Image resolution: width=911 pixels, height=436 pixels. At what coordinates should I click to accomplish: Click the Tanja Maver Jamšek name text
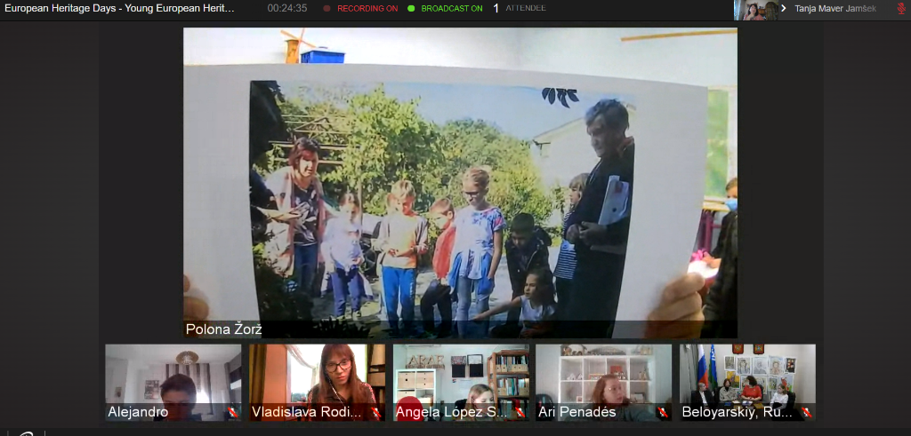[835, 8]
